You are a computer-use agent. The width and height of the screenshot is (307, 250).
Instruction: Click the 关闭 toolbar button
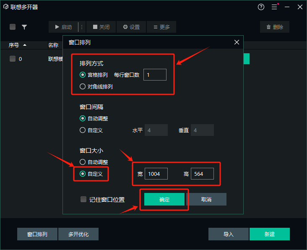pyautogui.click(x=101, y=27)
